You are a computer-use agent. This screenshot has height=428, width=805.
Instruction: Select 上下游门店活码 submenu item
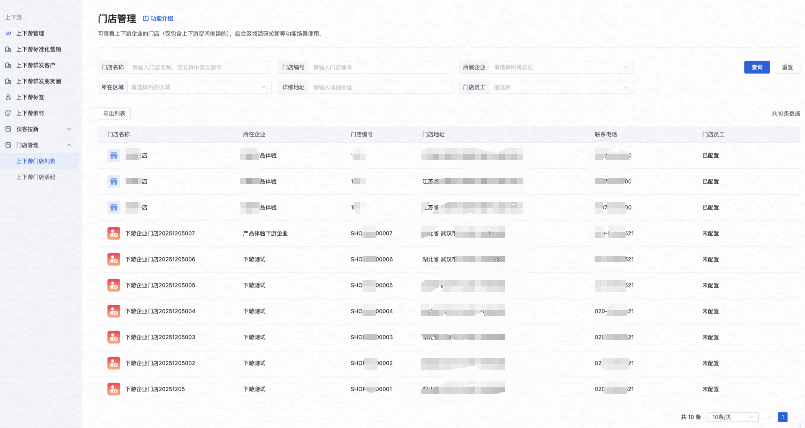[36, 177]
